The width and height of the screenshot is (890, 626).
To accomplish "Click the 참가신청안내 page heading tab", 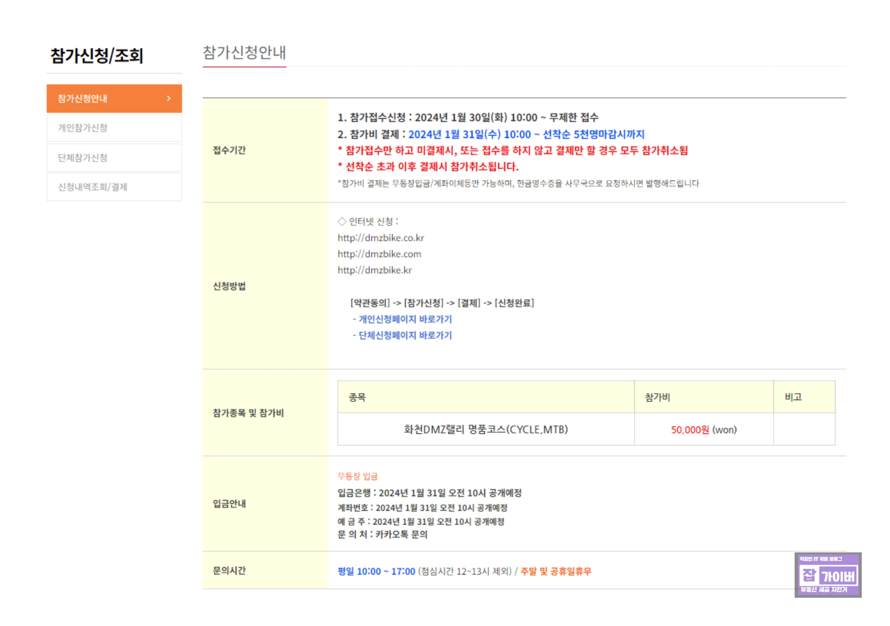I will click(244, 53).
